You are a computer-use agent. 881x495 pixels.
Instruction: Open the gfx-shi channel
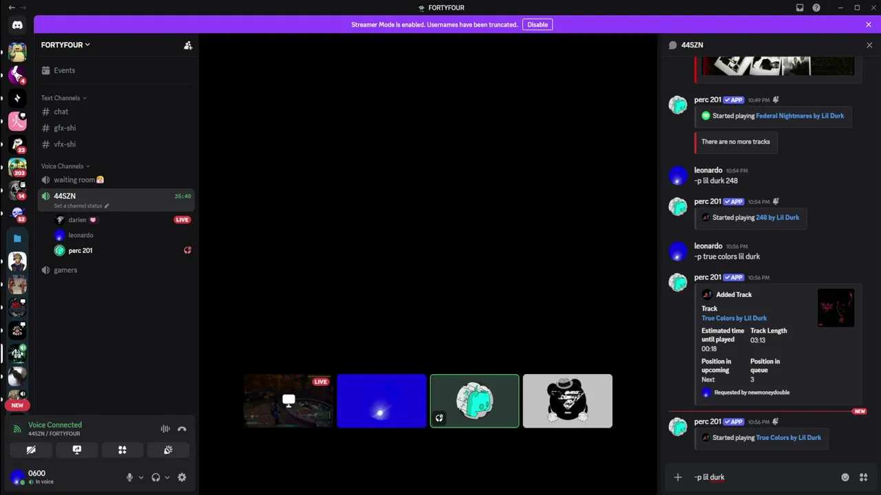[116, 128]
